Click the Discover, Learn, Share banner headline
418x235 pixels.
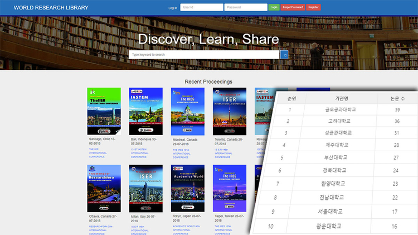208,39
